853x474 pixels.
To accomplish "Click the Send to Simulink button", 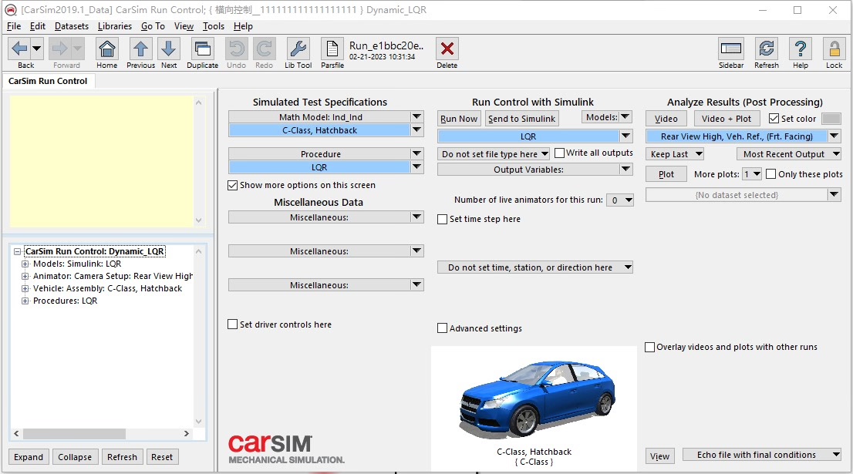I will tap(521, 119).
